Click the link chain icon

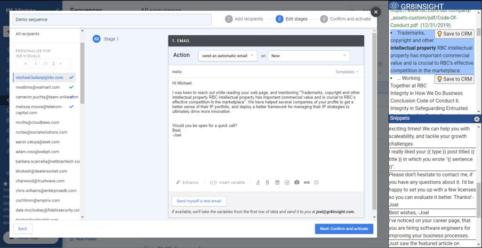coord(306,182)
